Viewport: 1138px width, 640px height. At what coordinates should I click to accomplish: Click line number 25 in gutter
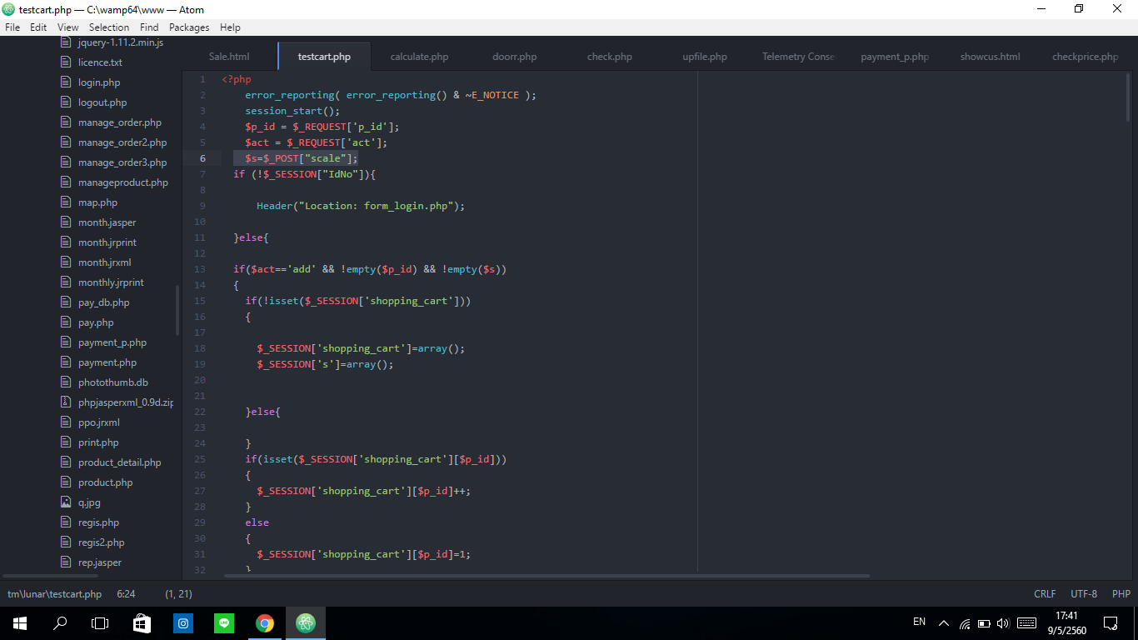[x=200, y=459]
